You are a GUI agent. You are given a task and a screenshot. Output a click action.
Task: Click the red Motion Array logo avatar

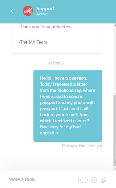[28, 11]
